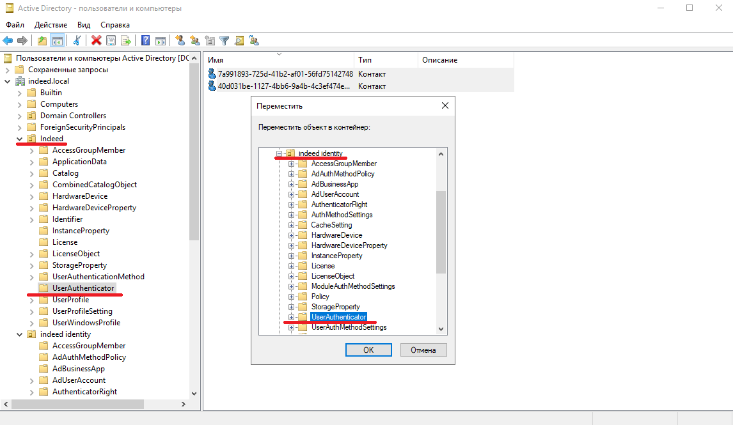This screenshot has height=425, width=733.
Task: Click the Properties toolbar icon
Action: click(x=111, y=41)
